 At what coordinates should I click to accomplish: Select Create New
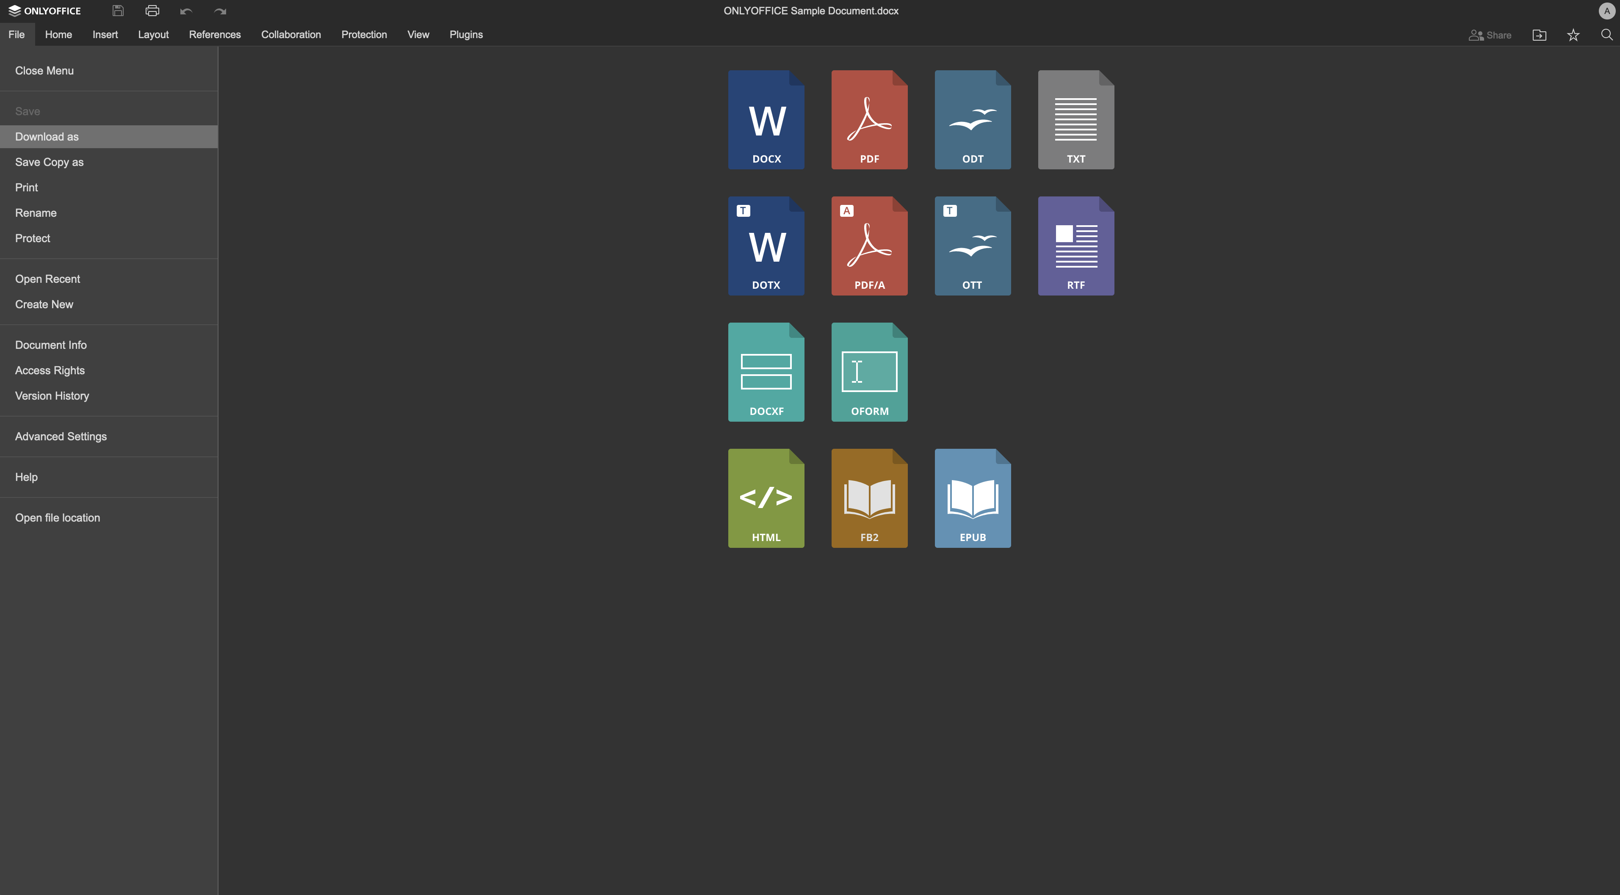point(109,304)
